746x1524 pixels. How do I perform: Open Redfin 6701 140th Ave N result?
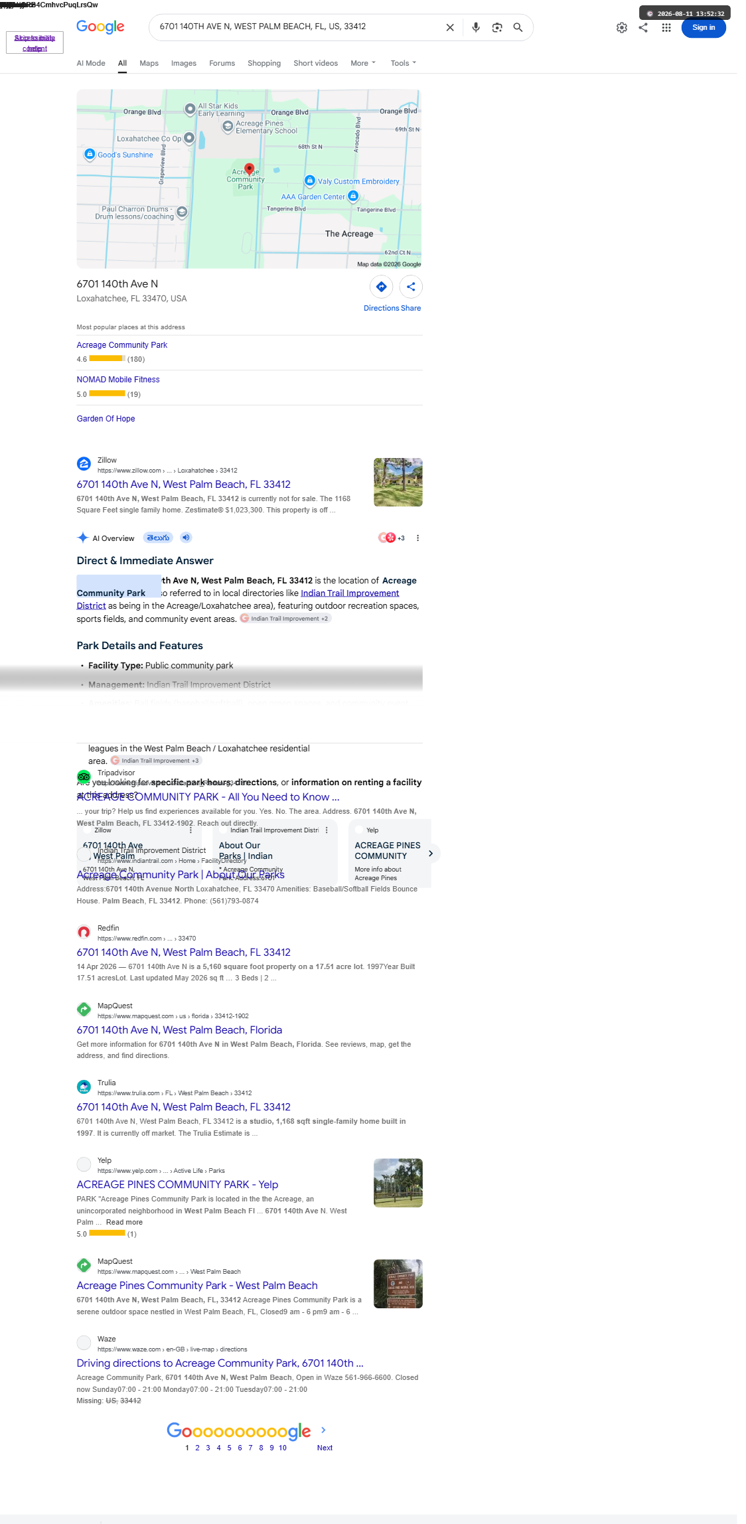point(184,952)
